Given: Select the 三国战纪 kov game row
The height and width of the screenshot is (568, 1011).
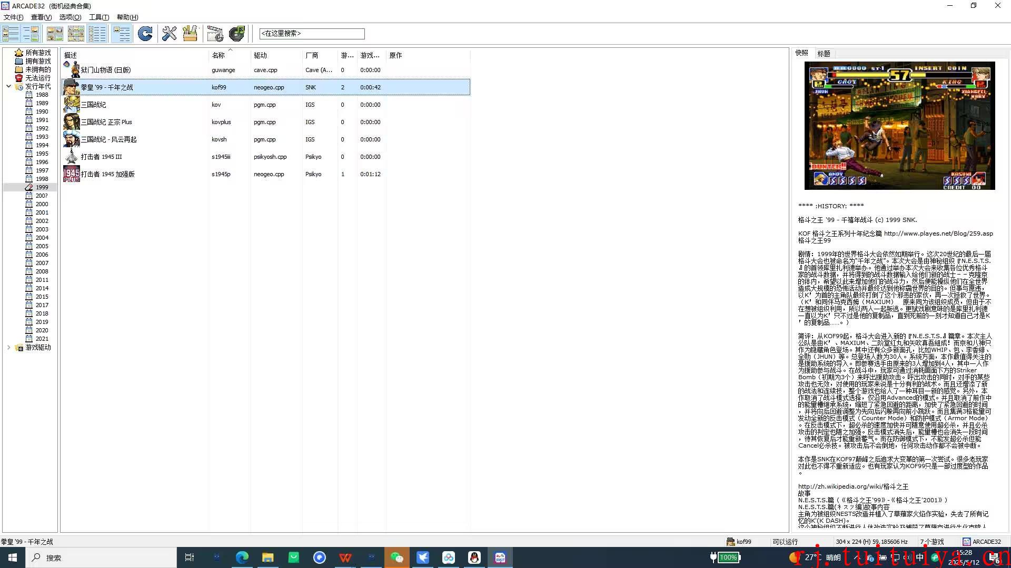Looking at the screenshot, I should (266, 105).
